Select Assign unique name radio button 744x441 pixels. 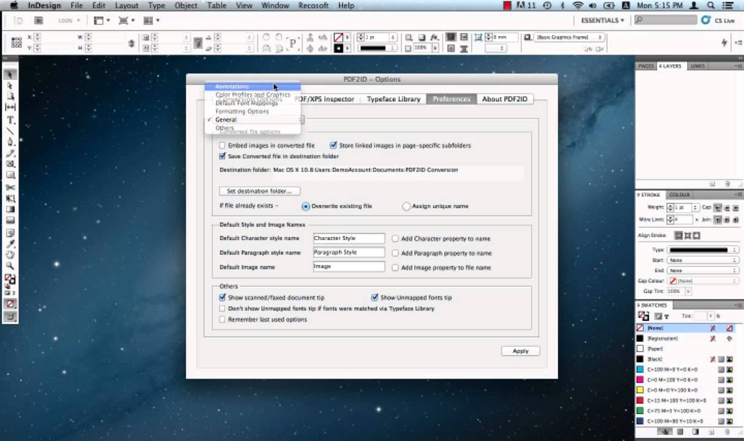406,206
